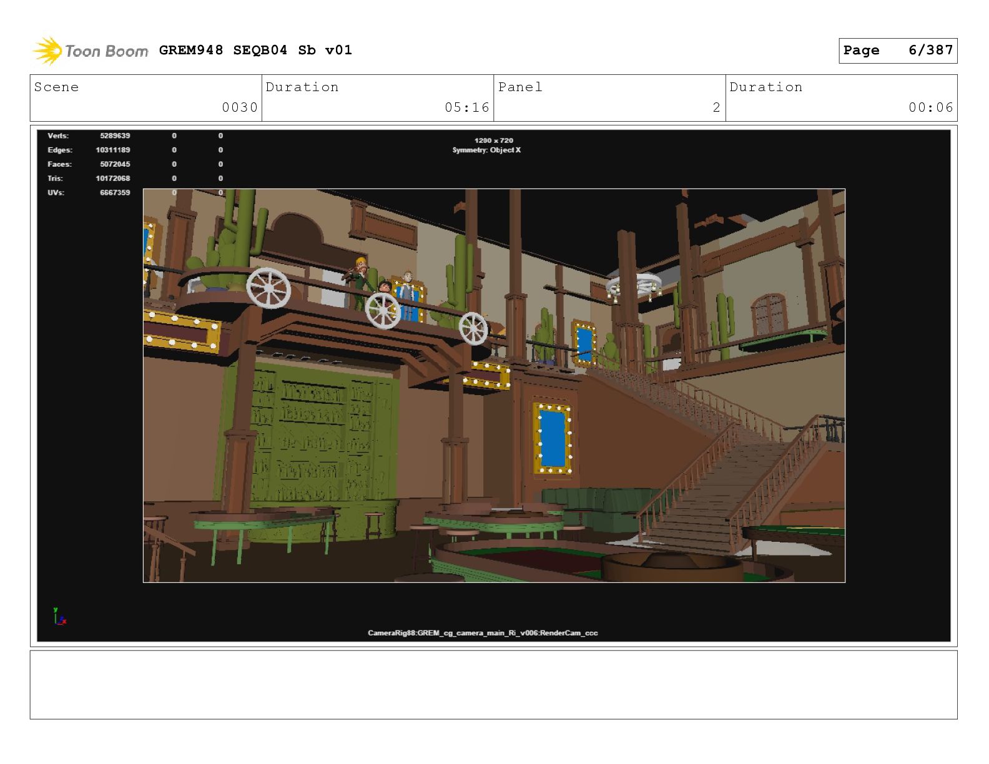Click the empty notes field below panel
989x764 pixels.
(x=493, y=685)
